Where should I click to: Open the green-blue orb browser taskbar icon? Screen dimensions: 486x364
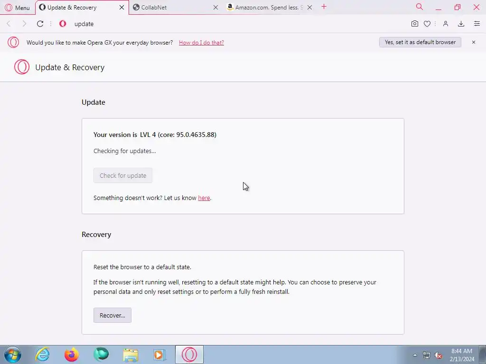click(101, 355)
